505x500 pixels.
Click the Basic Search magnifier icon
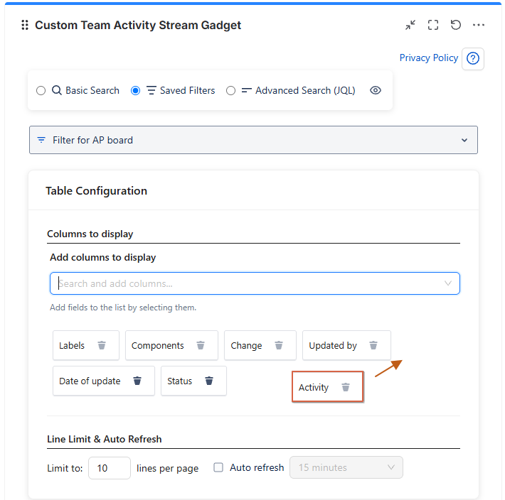click(x=57, y=90)
